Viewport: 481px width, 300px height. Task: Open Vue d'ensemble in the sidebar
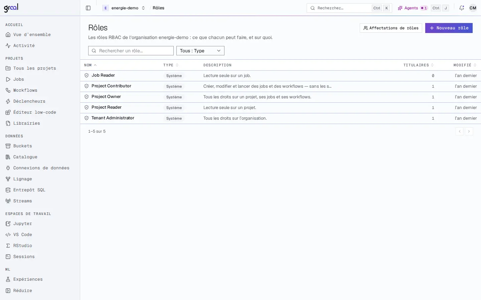pos(40,35)
